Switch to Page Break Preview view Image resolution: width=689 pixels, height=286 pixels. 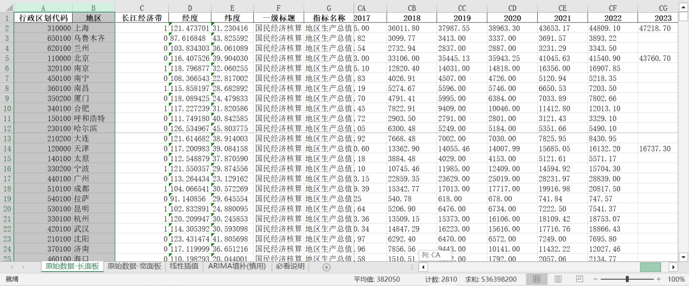(x=579, y=279)
